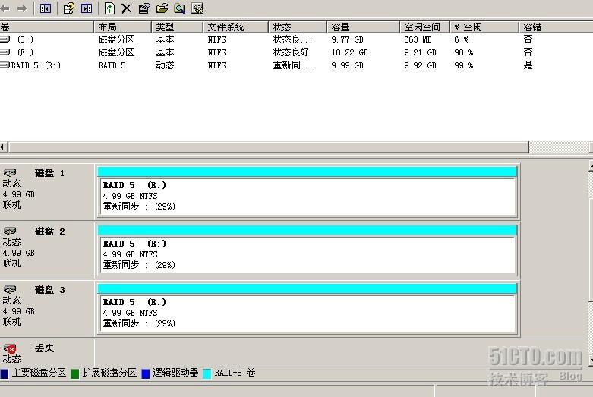This screenshot has width=593, height=397.
Task: Click the 9.99 GB capacity cell
Action: [347, 65]
